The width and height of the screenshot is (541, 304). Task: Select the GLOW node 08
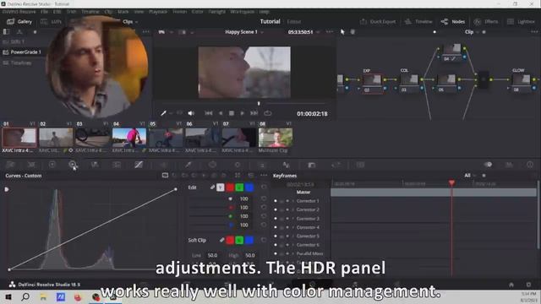coord(521,83)
